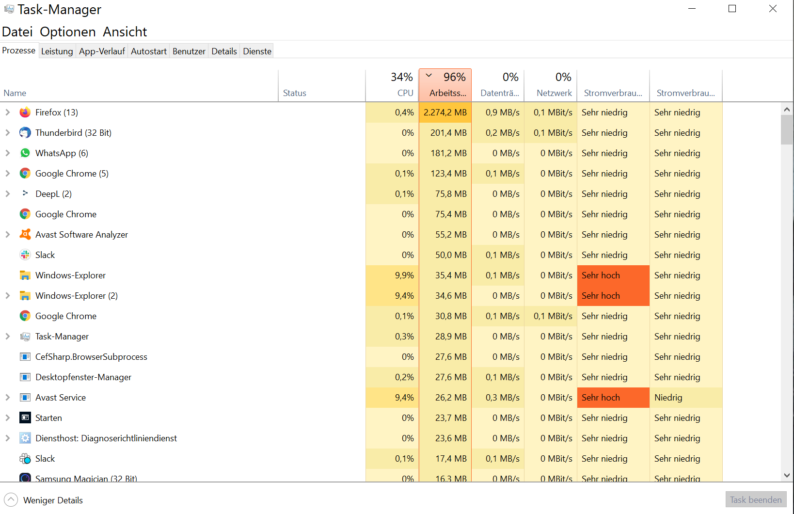The image size is (794, 514).
Task: Click the Google Chrome 30,8 MB icon
Action: tap(25, 316)
